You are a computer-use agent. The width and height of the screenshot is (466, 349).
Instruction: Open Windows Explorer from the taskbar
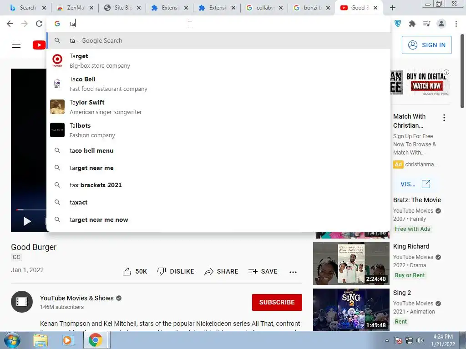tap(41, 340)
